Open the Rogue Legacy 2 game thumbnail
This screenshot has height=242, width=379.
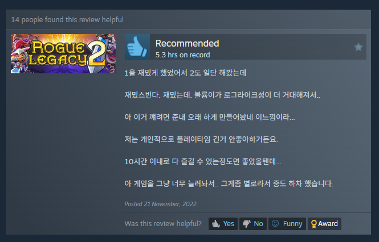(x=63, y=53)
